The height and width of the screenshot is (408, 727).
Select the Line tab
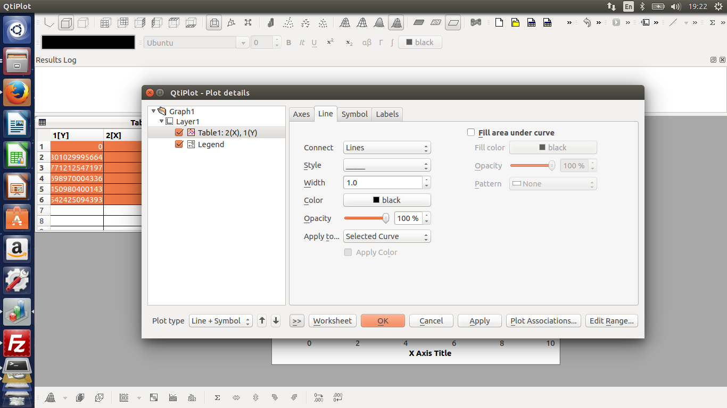click(x=325, y=114)
